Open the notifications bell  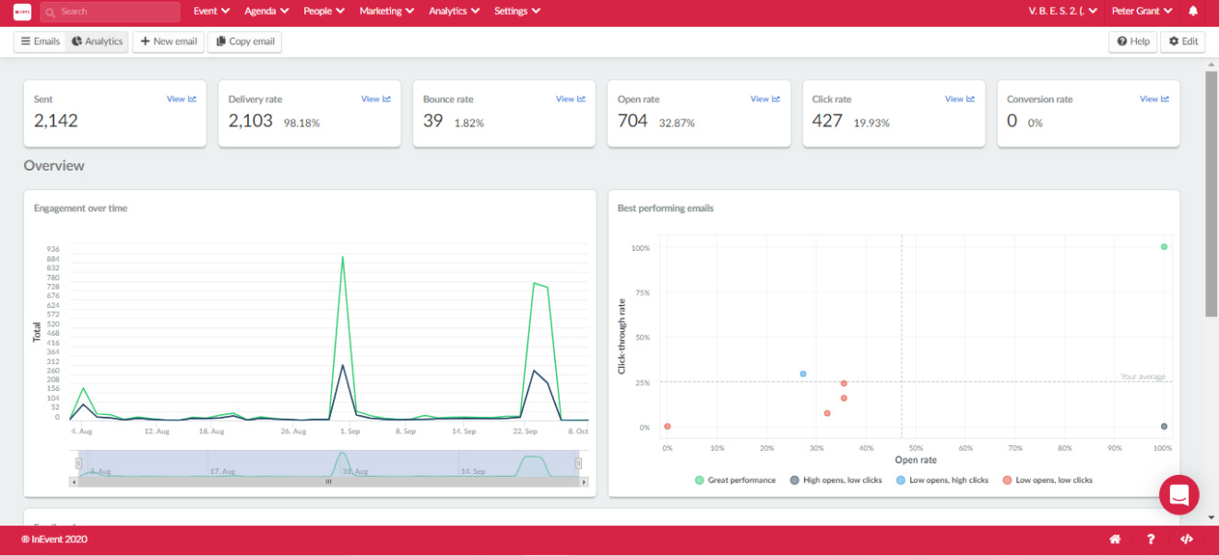point(1193,12)
